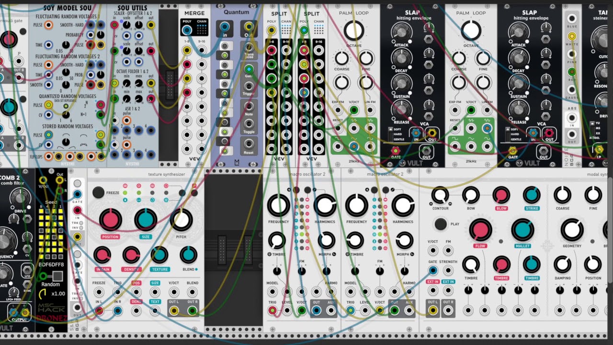
Task: Click the right SLAP module's GATE jack
Action: click(513, 151)
